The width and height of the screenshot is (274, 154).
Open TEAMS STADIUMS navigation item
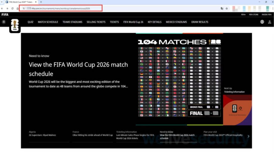coord(72,22)
